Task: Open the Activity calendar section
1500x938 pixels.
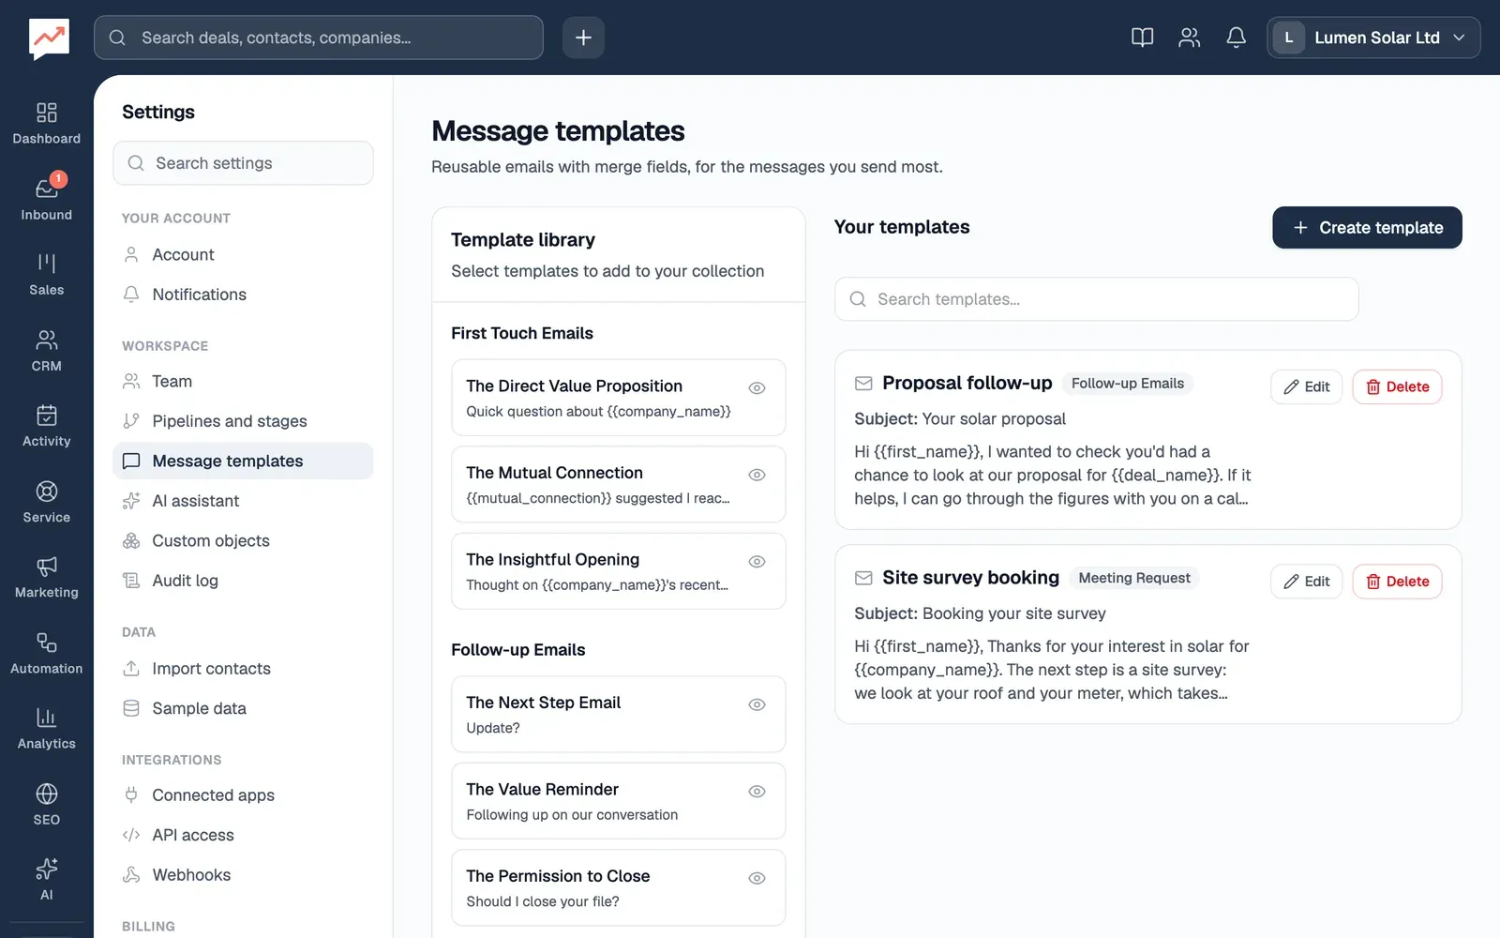Action: (46, 426)
